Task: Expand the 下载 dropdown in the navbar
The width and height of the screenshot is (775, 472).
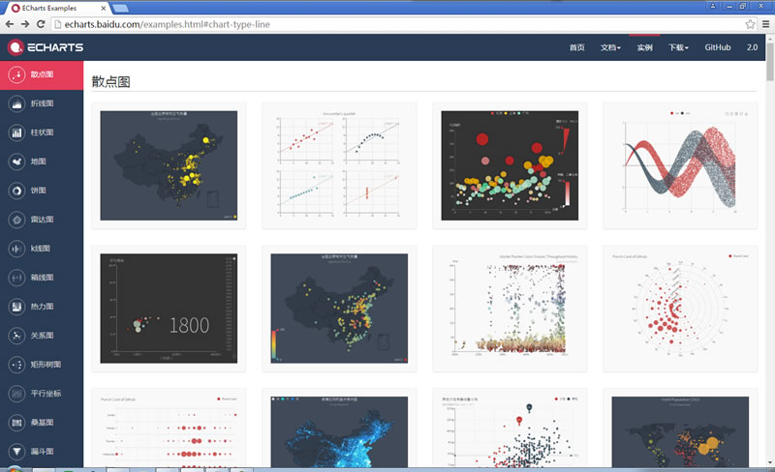Action: coord(677,47)
